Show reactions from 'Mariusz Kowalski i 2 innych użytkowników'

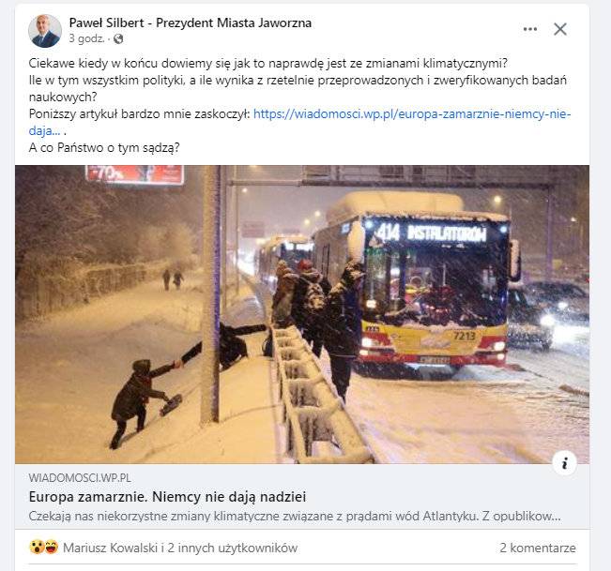[x=180, y=548]
